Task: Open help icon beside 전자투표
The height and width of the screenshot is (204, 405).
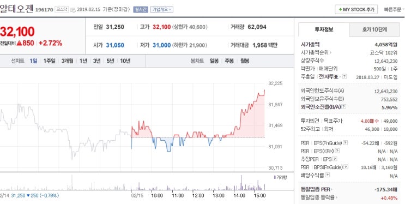Action: point(345,76)
